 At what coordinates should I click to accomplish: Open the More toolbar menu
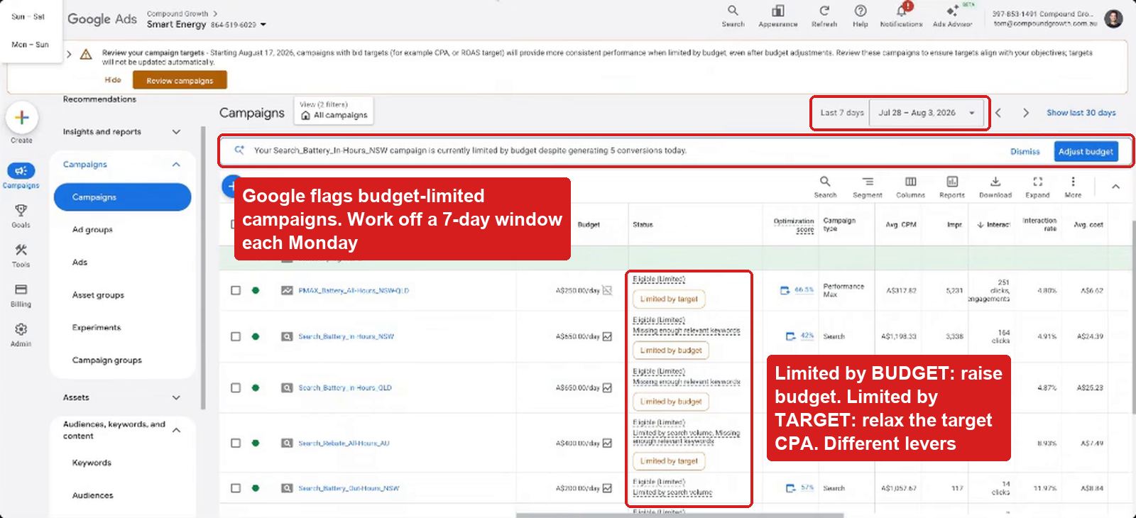(x=1073, y=187)
